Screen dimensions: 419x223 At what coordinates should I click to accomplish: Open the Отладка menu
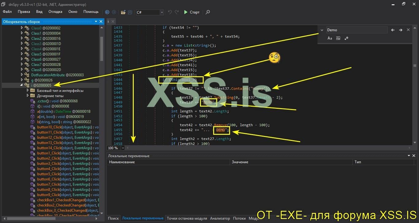pos(55,12)
